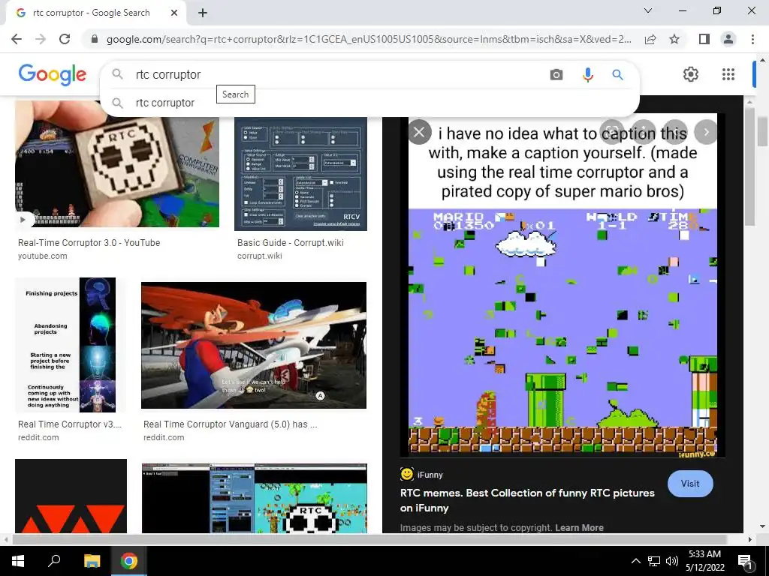Viewport: 769px width, 576px height.
Task: Share this page from address bar
Action: [650, 39]
